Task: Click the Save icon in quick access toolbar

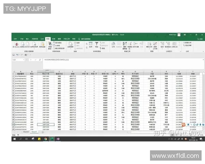Action: coord(13,55)
